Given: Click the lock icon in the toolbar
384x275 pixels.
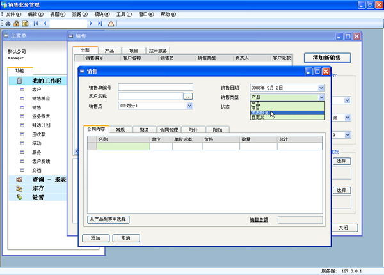Looking at the screenshot, I should tap(17, 24).
